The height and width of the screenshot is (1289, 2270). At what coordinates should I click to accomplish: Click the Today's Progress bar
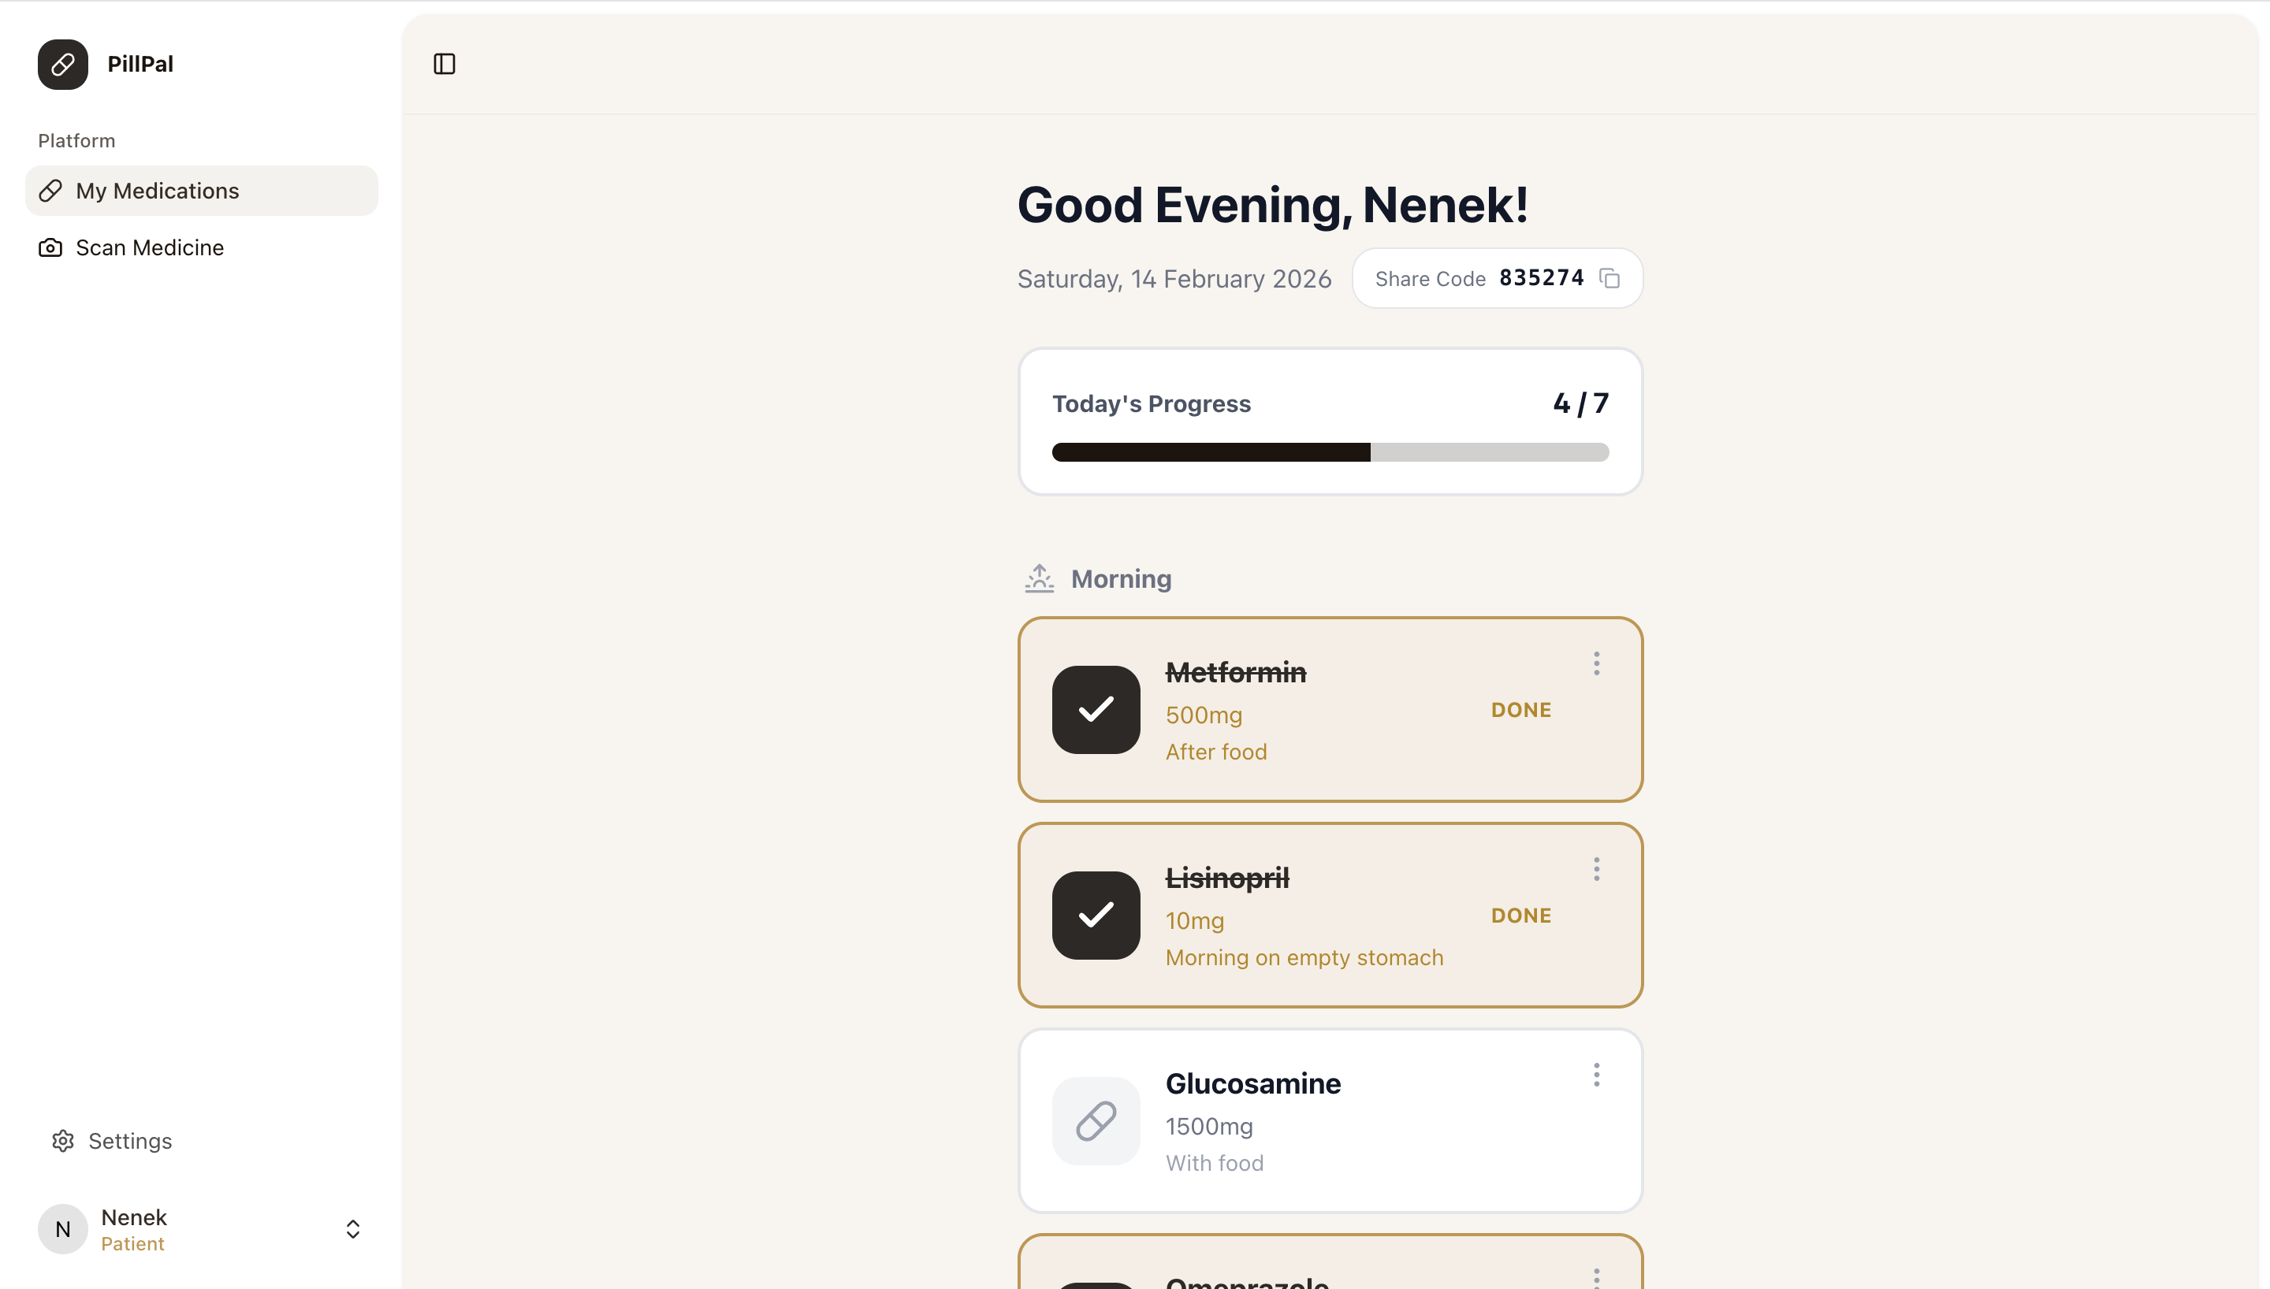click(1330, 452)
